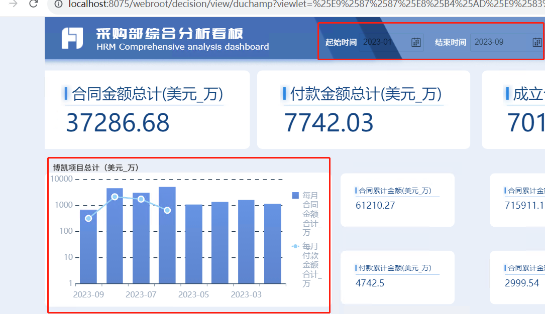
Task: Click the bar for 2023-05
Action: pos(193,244)
